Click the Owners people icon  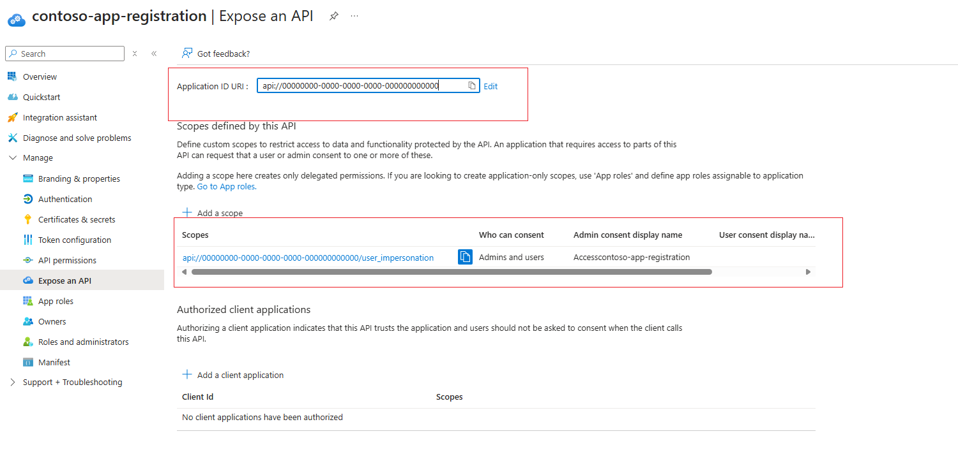[x=27, y=321]
